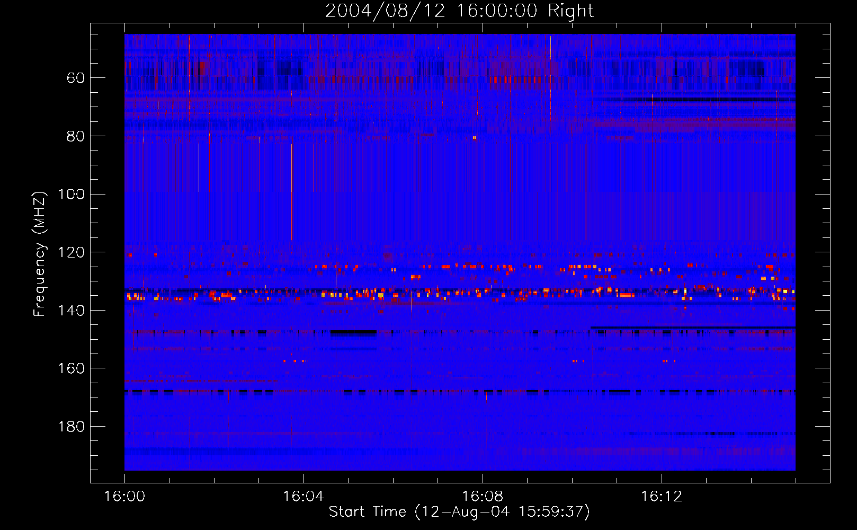Click the '16:04' time tick label
This screenshot has width=857, height=530.
click(x=303, y=497)
